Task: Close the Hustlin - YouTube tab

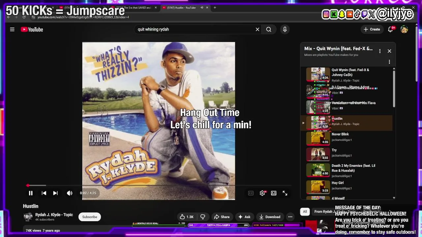Action: (x=207, y=8)
